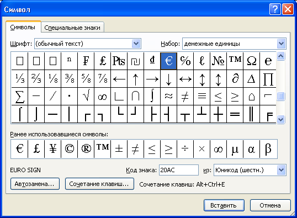297x218 pixels.
Task: Select the box drawing double horizontal ═ symbol
Action: coord(235,114)
